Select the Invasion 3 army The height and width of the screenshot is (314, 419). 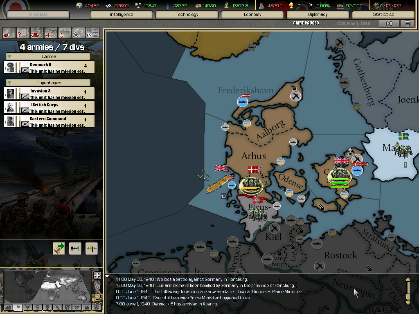[49, 94]
